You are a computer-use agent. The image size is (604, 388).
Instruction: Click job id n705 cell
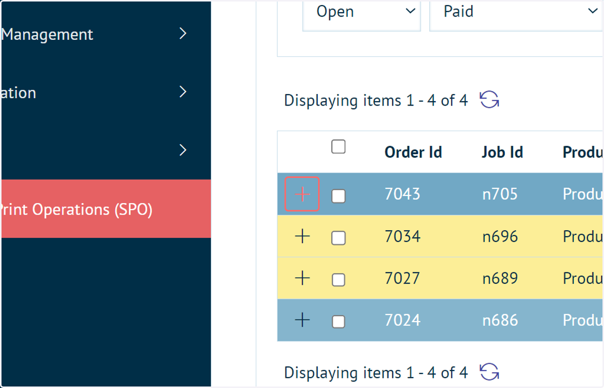pos(500,194)
